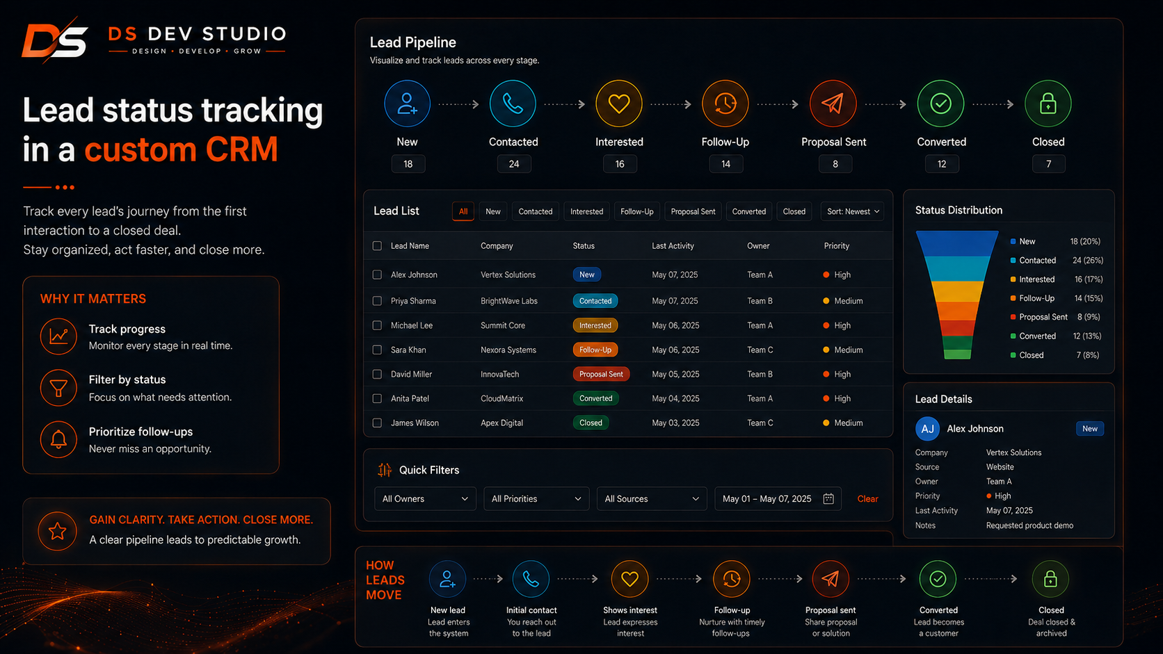The height and width of the screenshot is (654, 1163).
Task: Check the David Miller row checkbox
Action: coord(377,374)
